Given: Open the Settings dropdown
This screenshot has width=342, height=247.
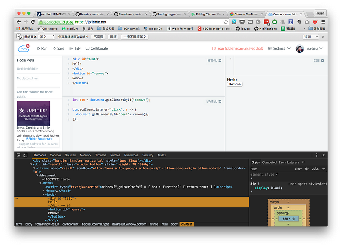Looking at the screenshot, I should (x=279, y=48).
